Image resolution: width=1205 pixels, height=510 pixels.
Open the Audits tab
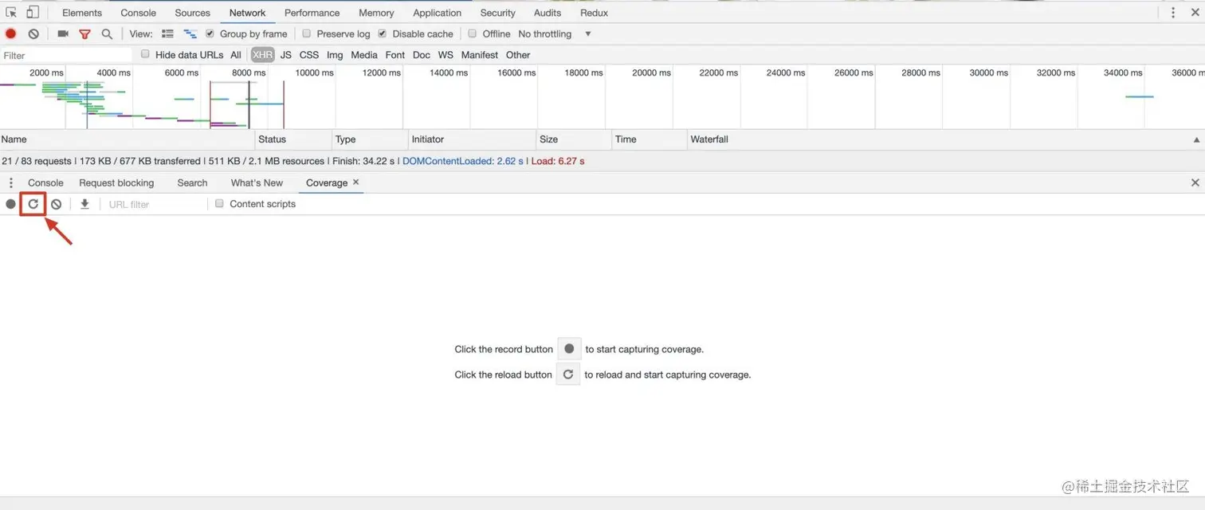click(548, 13)
